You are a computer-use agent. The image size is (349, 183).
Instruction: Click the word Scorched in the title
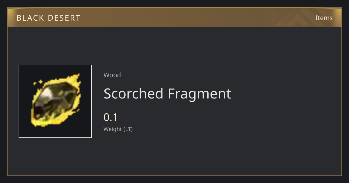pos(133,94)
